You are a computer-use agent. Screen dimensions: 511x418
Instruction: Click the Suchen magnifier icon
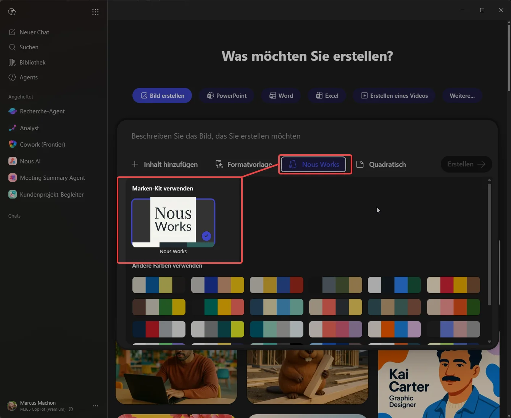(x=12, y=47)
